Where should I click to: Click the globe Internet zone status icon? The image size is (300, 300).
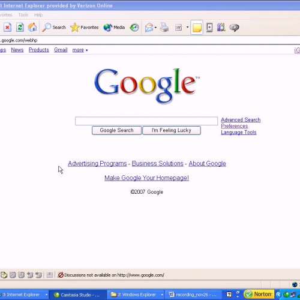coord(295,284)
